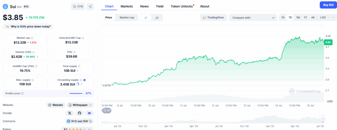Screen dimensions: 337x130
Task: Set chart range to 1D
Action: click(283, 17)
